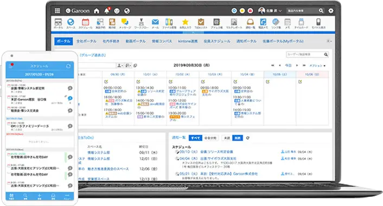Image resolution: width=383 pixels, height=206 pixels.
Task: Open the 出張:サイボウズ大阪支社 notification link
Action: point(218,159)
